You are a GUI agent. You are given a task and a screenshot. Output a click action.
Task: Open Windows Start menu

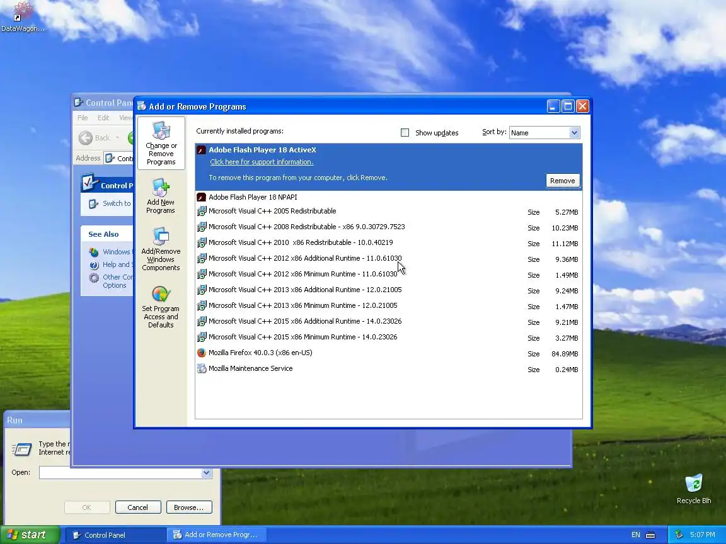click(30, 535)
